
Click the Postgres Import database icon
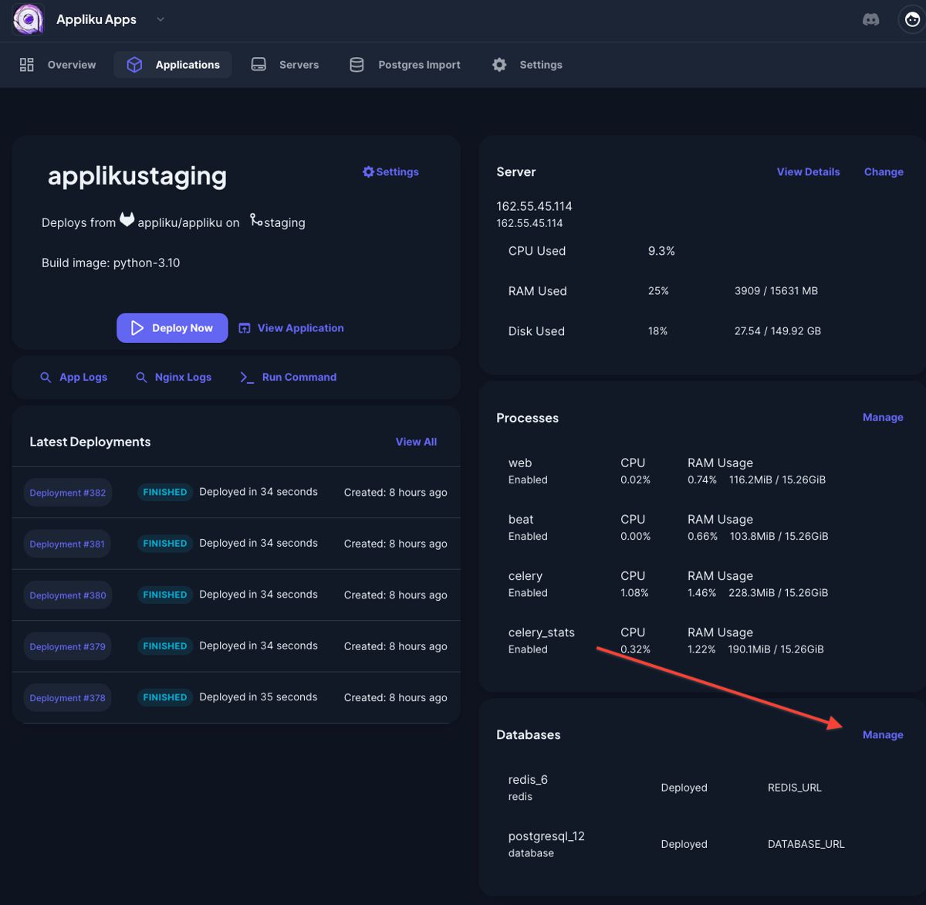(x=357, y=64)
